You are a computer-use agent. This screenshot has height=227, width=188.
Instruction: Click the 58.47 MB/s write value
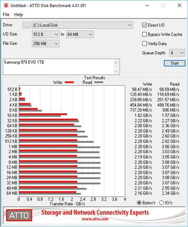(x=142, y=89)
